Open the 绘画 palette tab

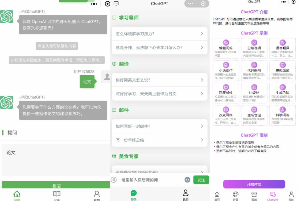235,196
